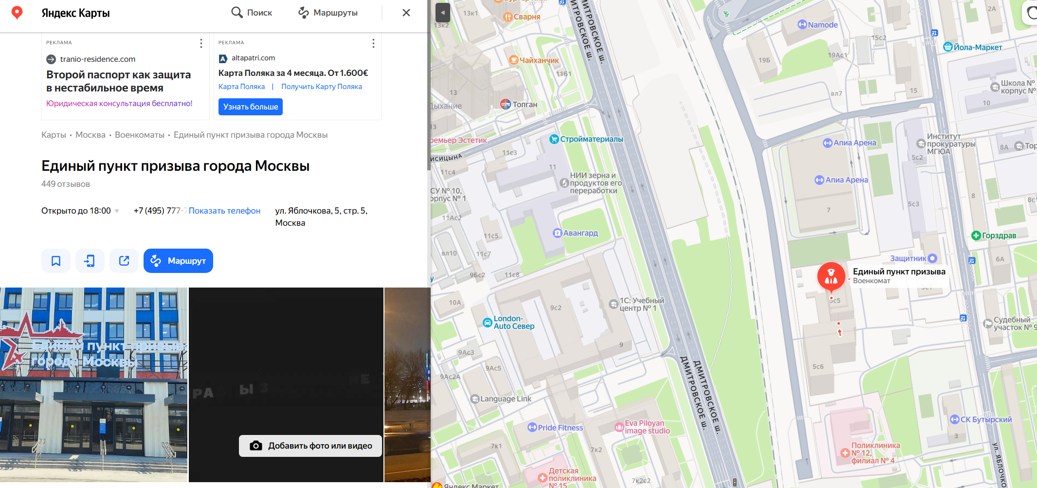
Task: Click the address 'ул. Яблочкова, 5, стр. 5'
Action: [x=321, y=217]
